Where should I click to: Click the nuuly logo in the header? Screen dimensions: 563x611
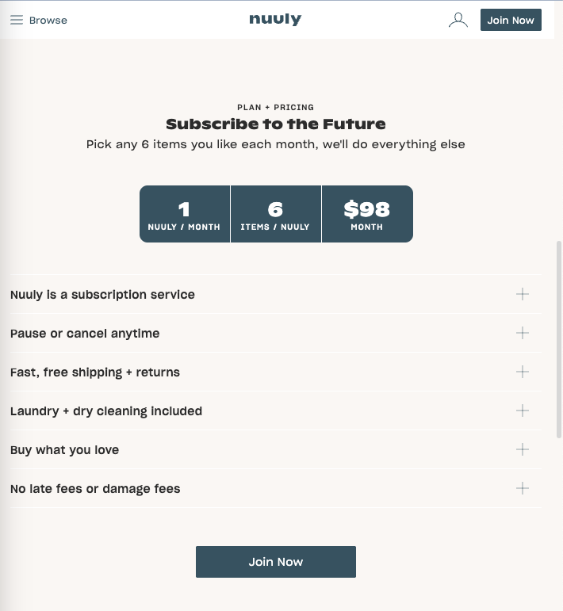click(275, 19)
